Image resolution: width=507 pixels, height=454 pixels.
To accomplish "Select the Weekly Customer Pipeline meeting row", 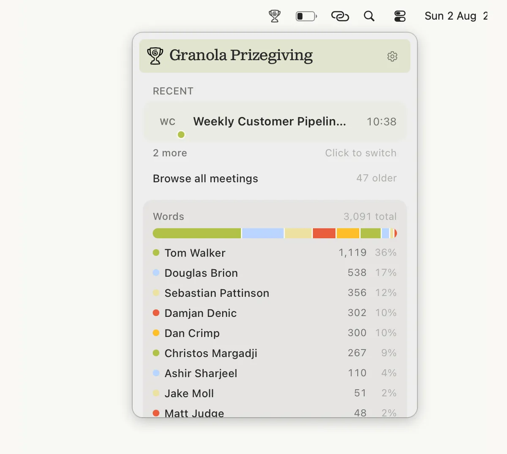I will tap(275, 122).
